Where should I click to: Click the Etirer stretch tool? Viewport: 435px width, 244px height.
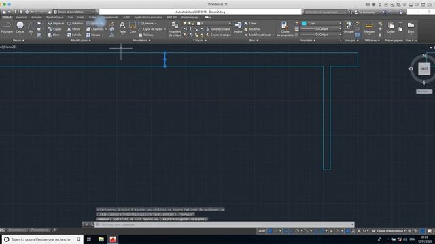[54, 35]
